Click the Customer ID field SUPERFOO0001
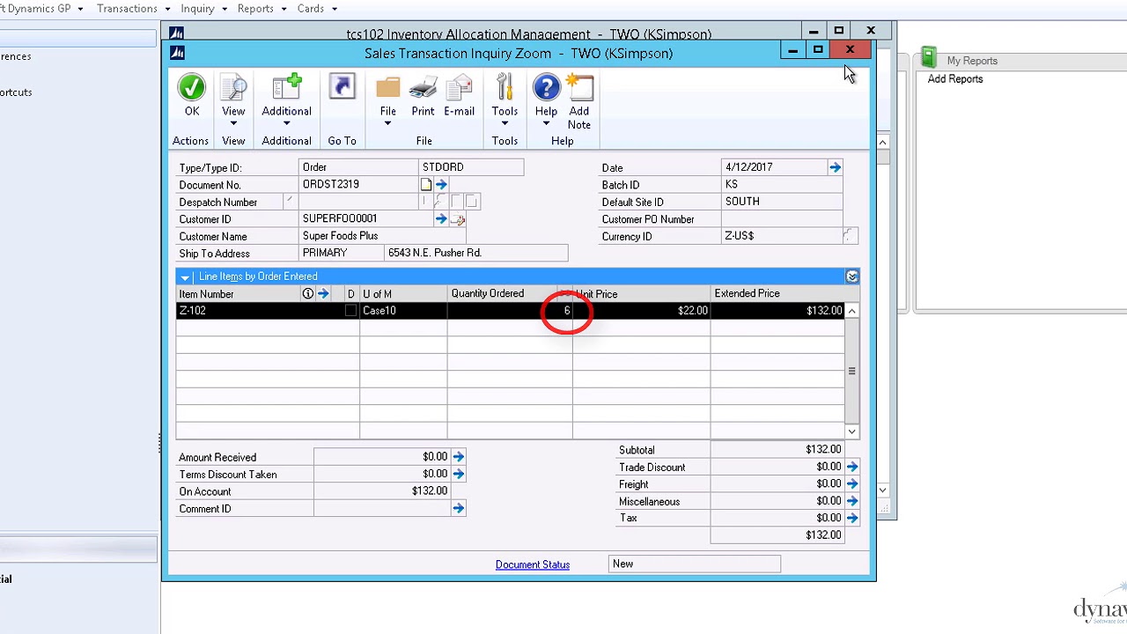The width and height of the screenshot is (1127, 634). [365, 219]
